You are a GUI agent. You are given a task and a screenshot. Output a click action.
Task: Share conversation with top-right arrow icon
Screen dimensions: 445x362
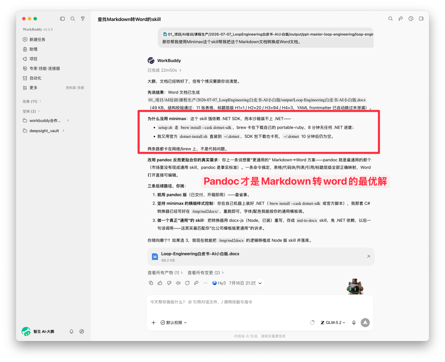point(401,19)
